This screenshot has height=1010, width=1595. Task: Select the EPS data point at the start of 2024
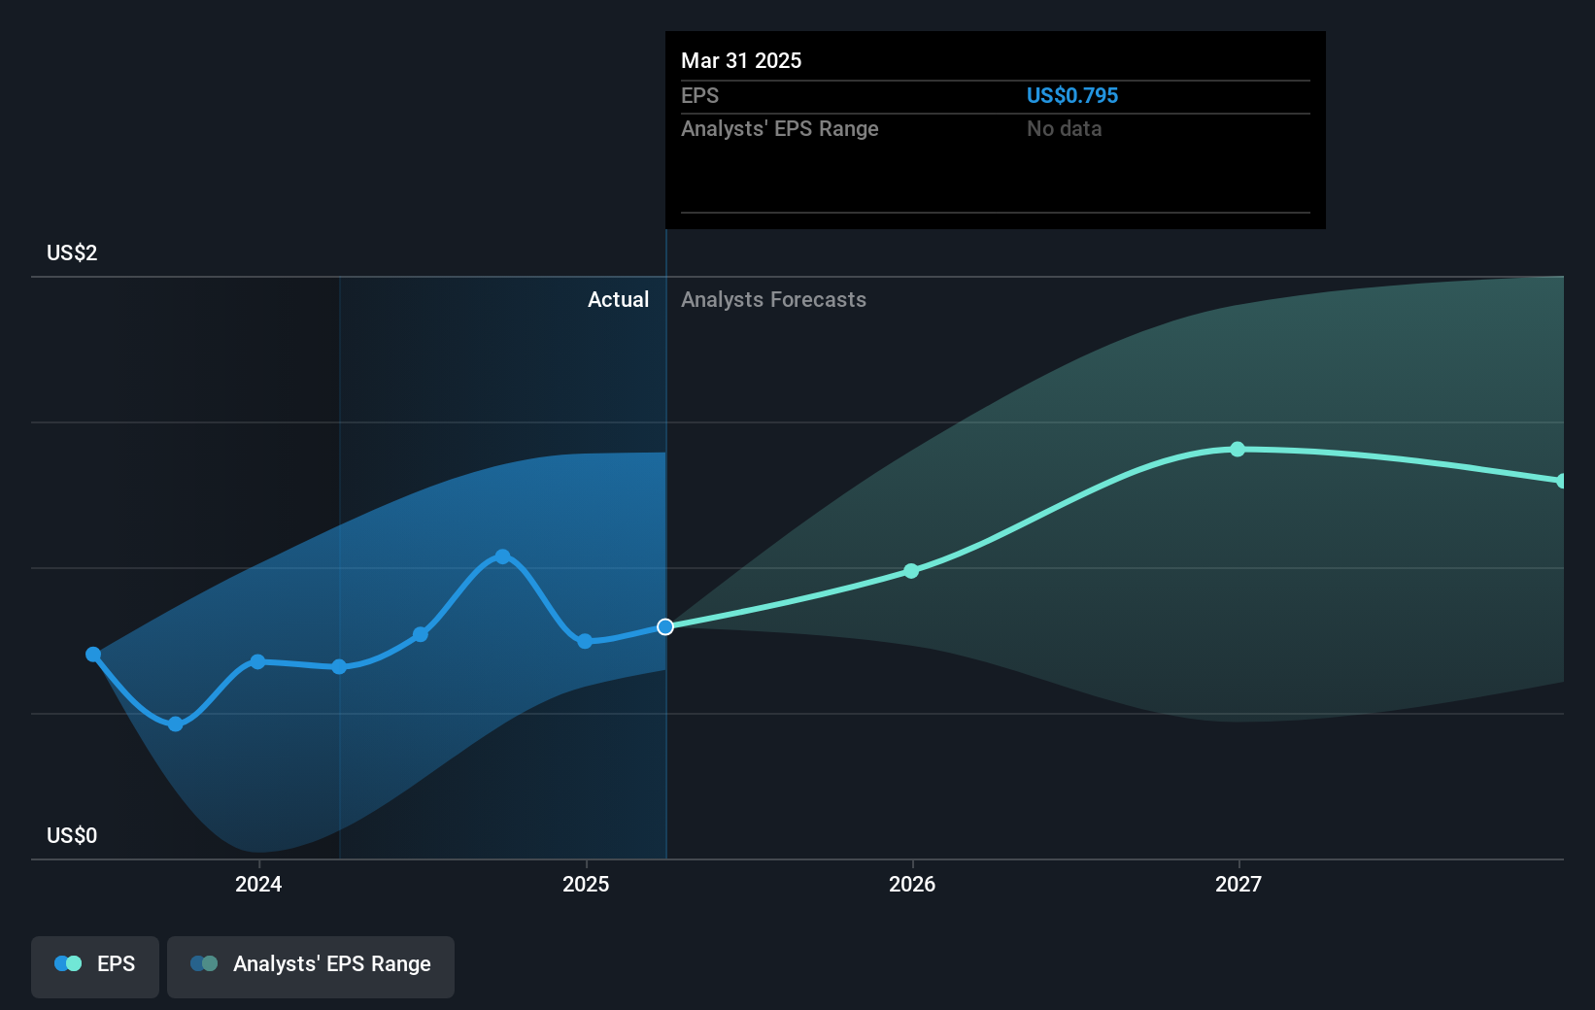(x=257, y=661)
